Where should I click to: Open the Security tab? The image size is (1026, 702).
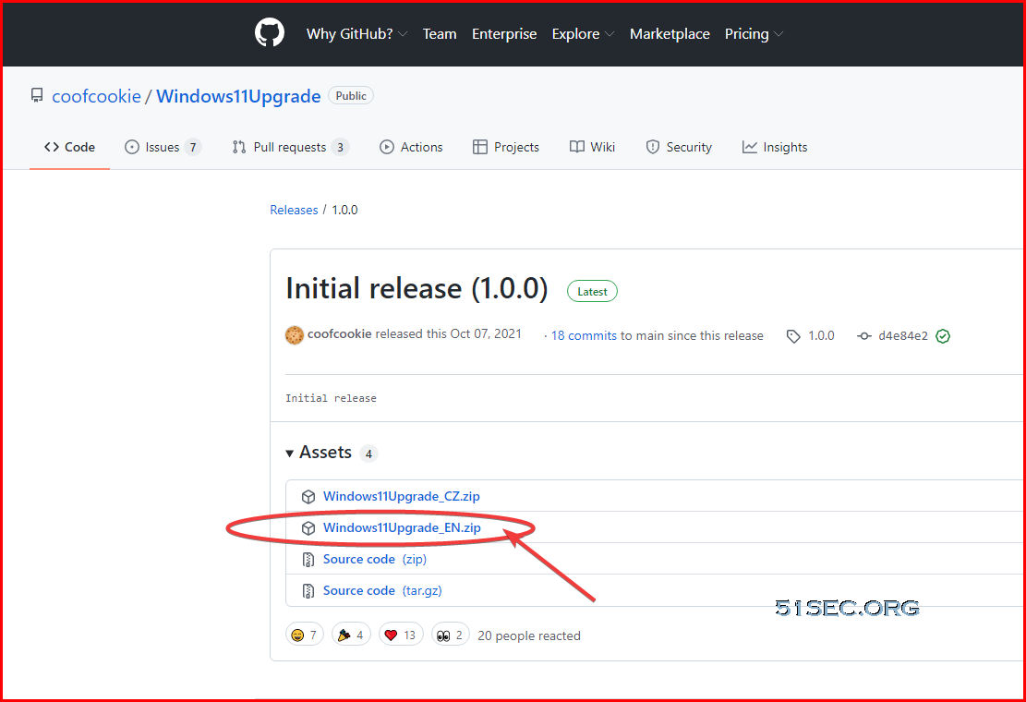click(679, 147)
